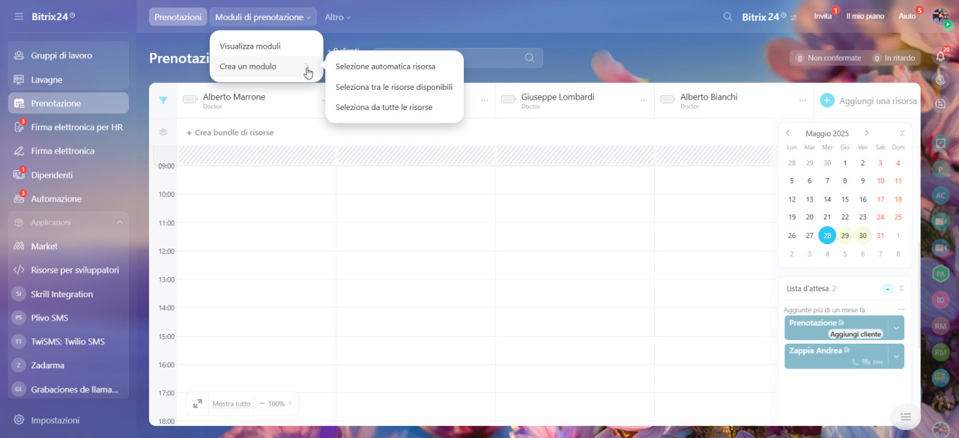Click the resource layers icon
The height and width of the screenshot is (438, 959).
coord(163,133)
